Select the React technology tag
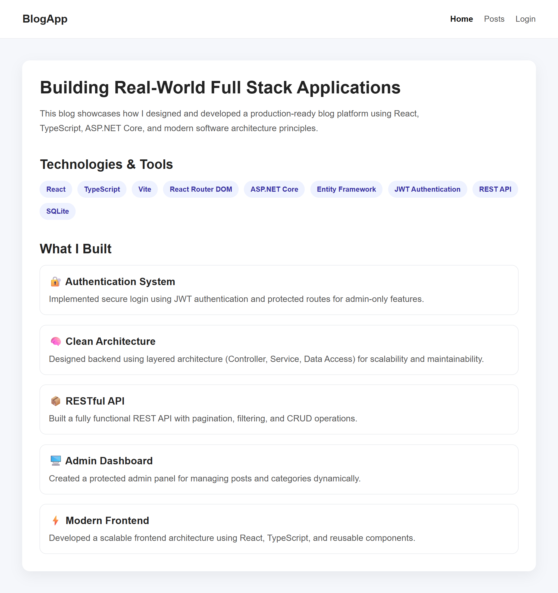The height and width of the screenshot is (593, 558). pos(56,189)
